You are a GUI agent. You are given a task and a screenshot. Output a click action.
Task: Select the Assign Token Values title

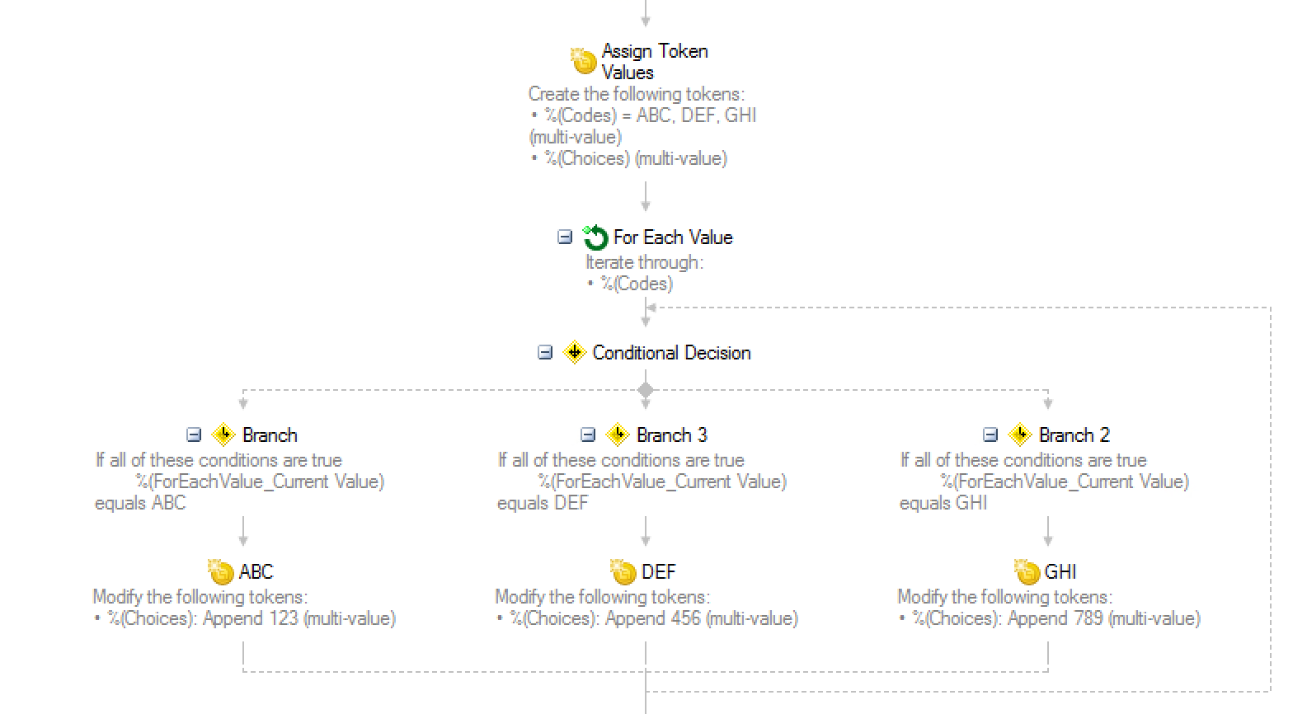click(x=655, y=62)
